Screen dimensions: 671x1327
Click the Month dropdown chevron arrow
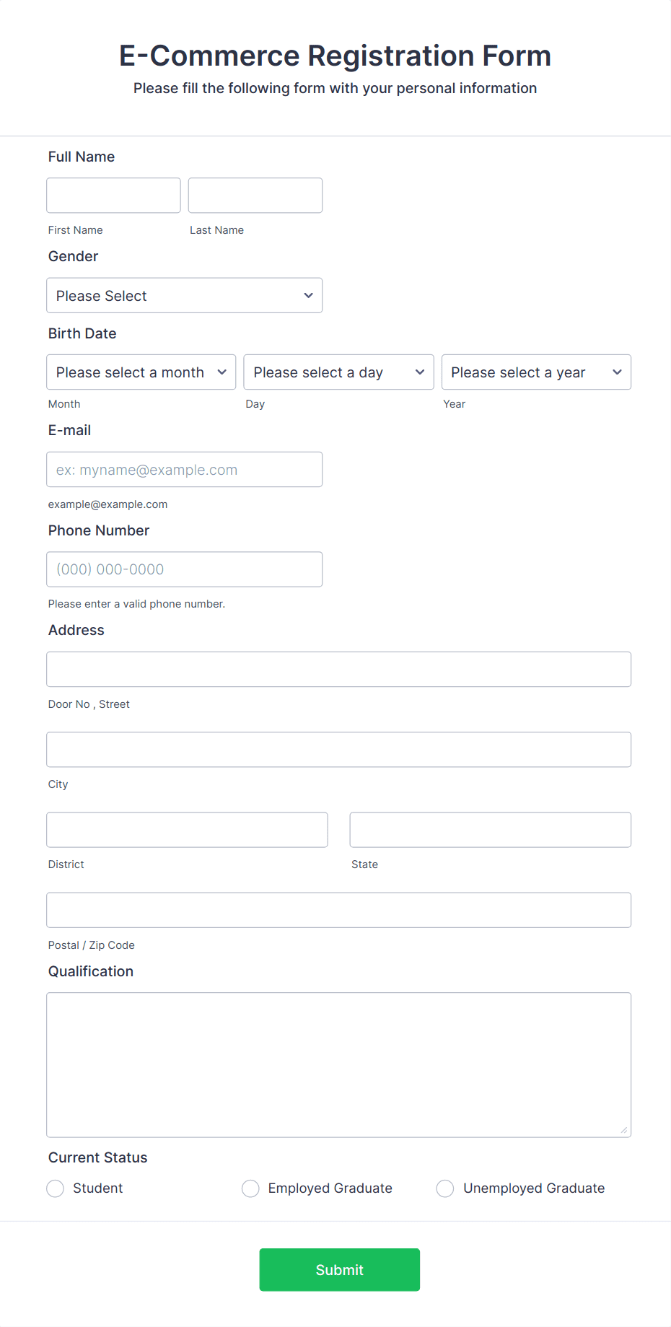[222, 372]
